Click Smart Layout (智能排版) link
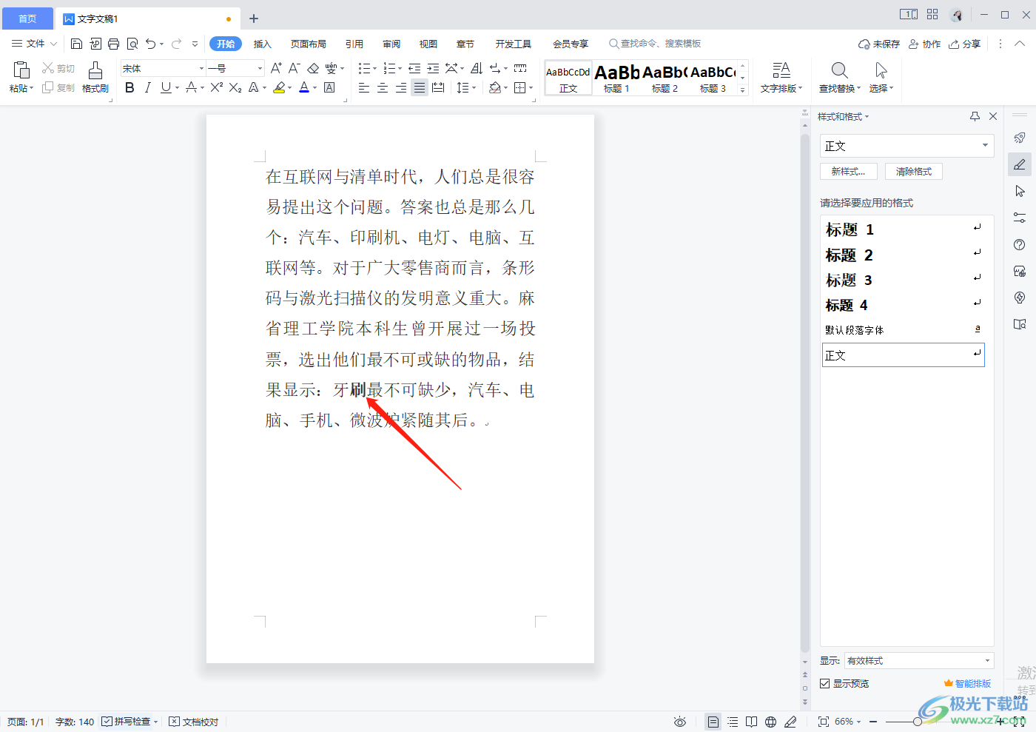1036x732 pixels. tap(967, 683)
